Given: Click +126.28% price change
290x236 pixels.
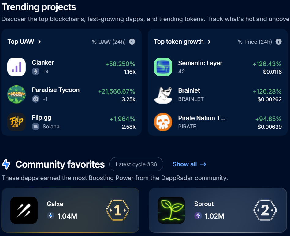Looking at the screenshot, I should coord(267,91).
